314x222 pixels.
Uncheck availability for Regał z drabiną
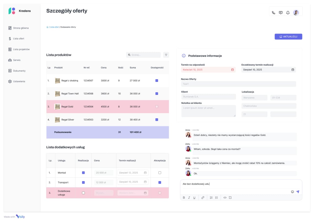click(x=157, y=81)
